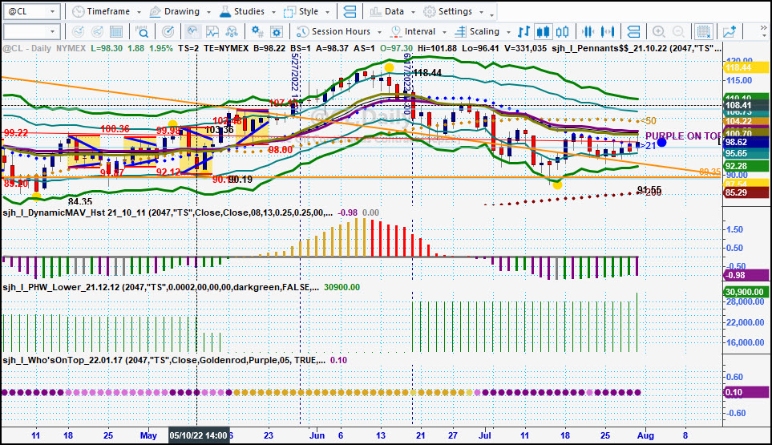Click the Interval clock icon

(x=396, y=31)
